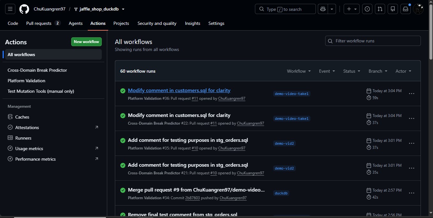Screen dimensions: 433x218
Task: Open options menu for run #34
Action: click(x=412, y=193)
